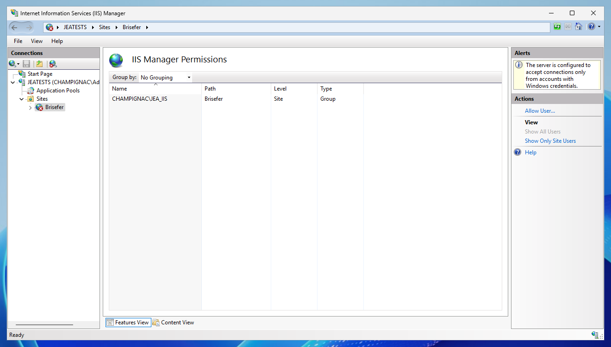611x347 pixels.
Task: Select JEATESTS (CHAMPIGNAC\Ad... tree label
Action: click(x=63, y=82)
